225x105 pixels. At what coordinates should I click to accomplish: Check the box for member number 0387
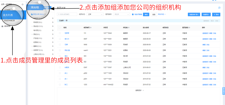pyautogui.click(x=60, y=68)
